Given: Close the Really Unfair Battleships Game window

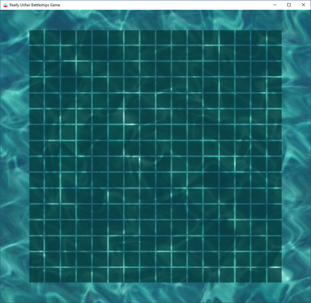Looking at the screenshot, I should [x=303, y=5].
